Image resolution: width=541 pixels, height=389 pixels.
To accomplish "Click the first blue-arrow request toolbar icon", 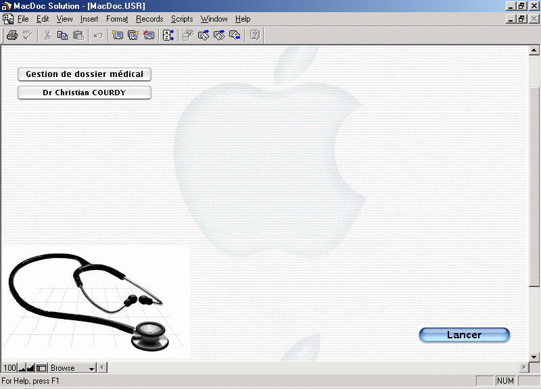I will pyautogui.click(x=204, y=35).
